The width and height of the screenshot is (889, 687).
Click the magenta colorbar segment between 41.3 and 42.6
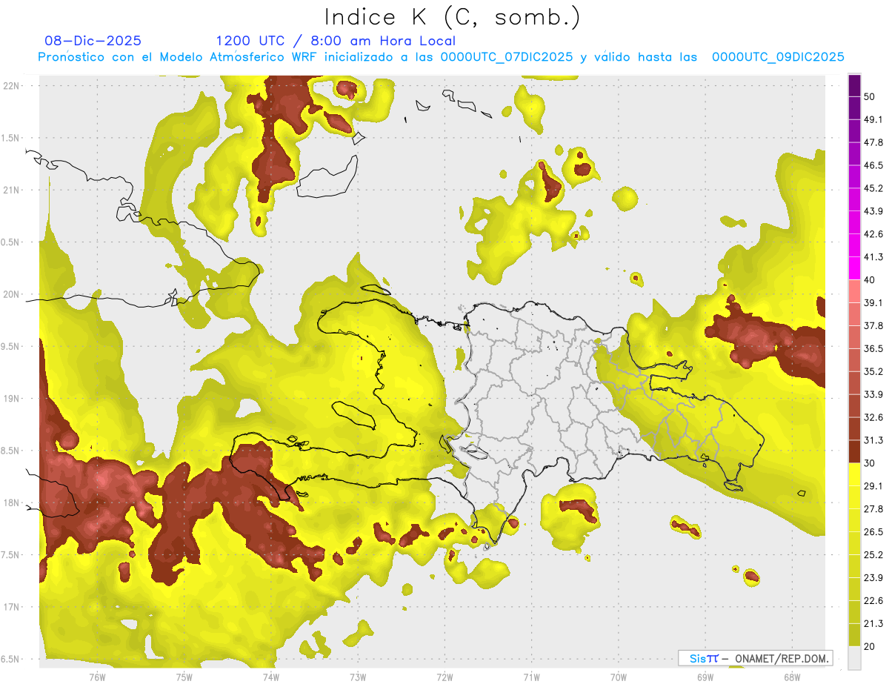[x=854, y=245]
